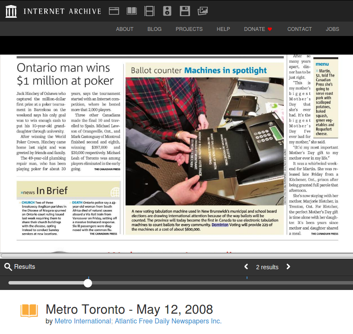
Task: Jump to first search result marker on scrubber
Action: (89, 278)
